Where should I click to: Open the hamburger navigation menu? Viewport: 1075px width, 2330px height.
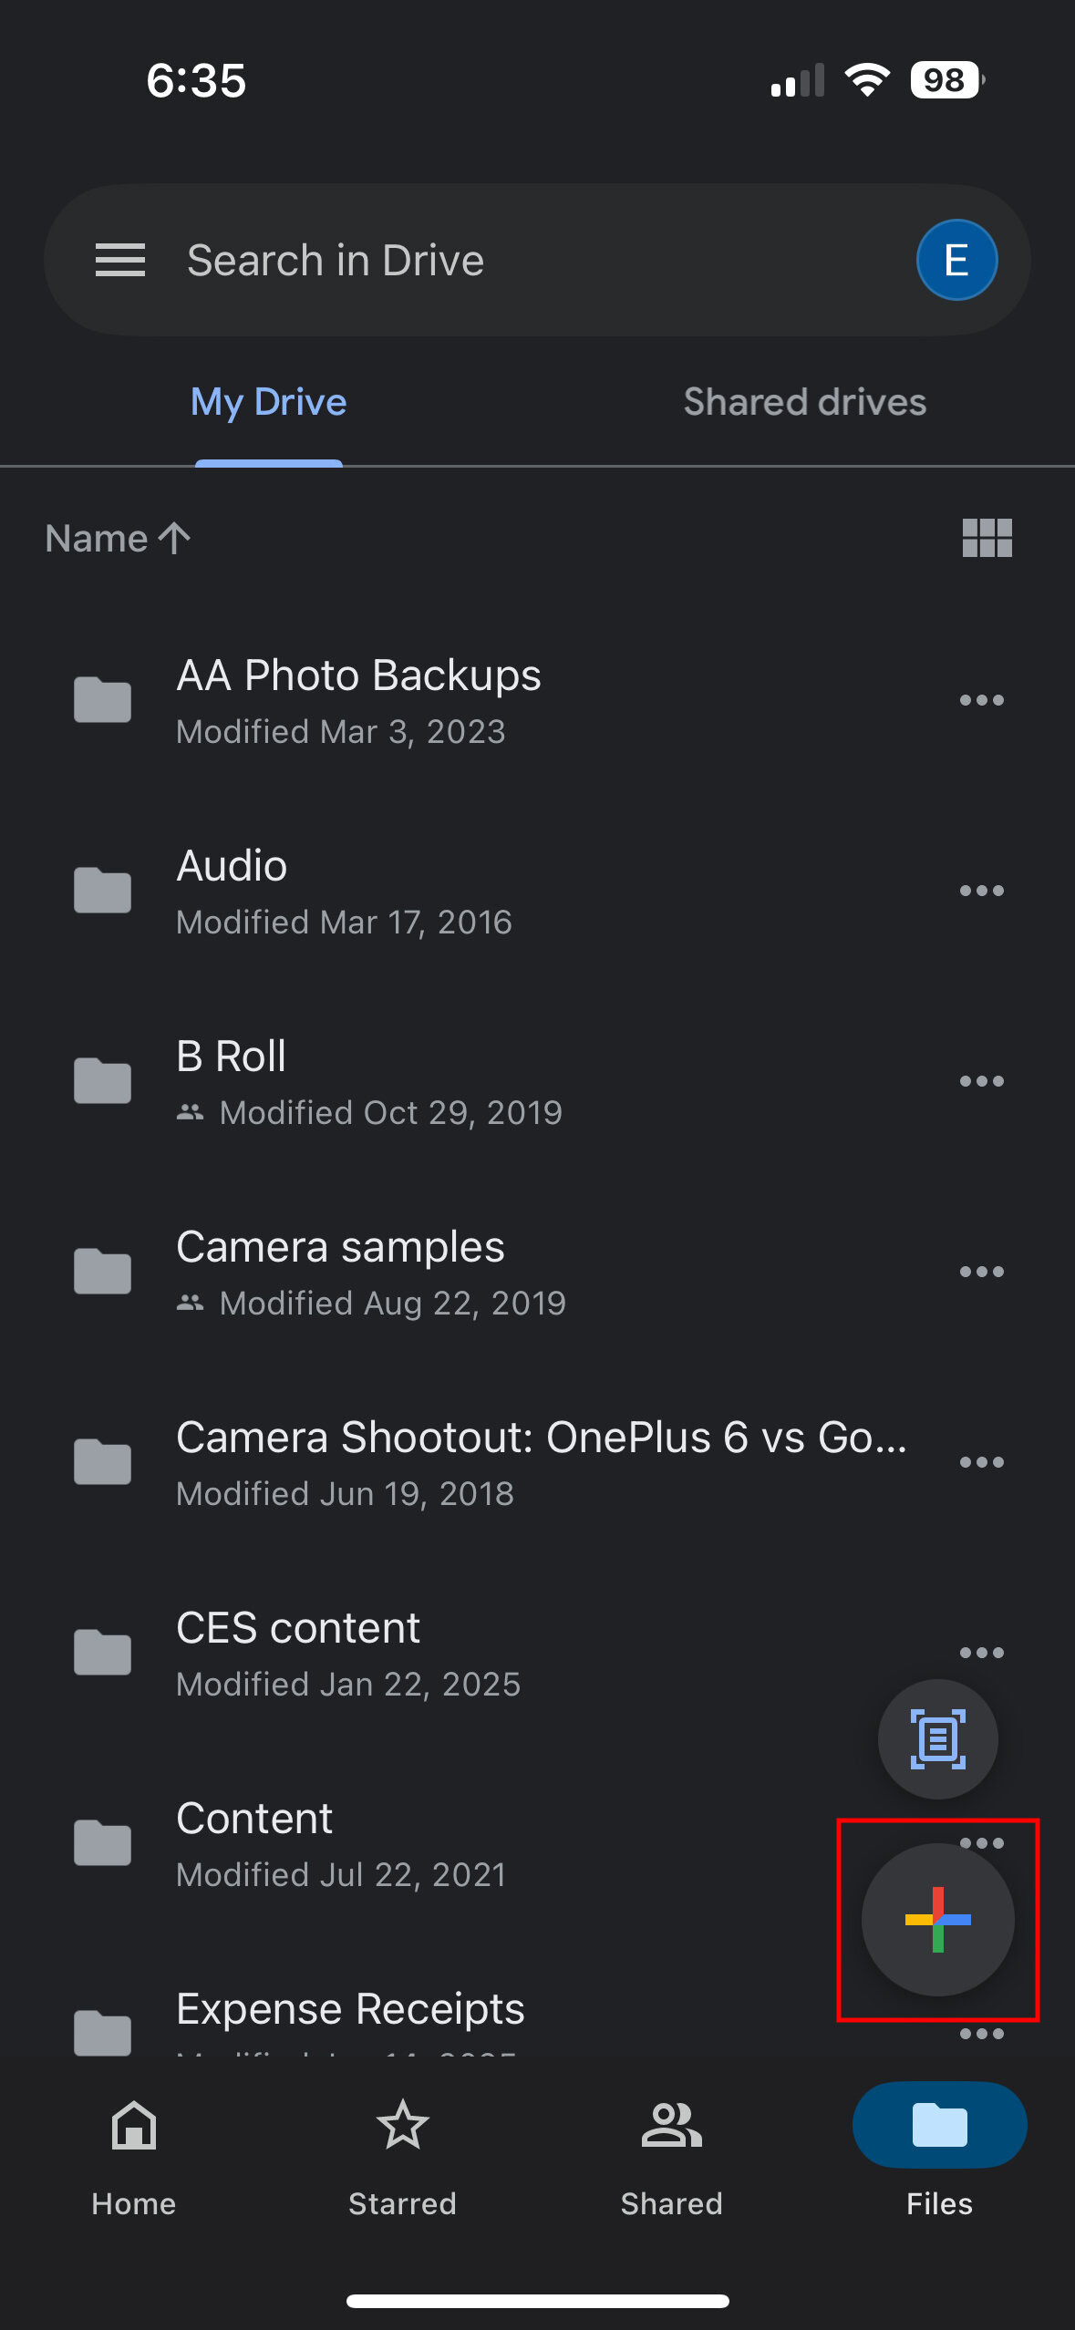pyautogui.click(x=120, y=261)
